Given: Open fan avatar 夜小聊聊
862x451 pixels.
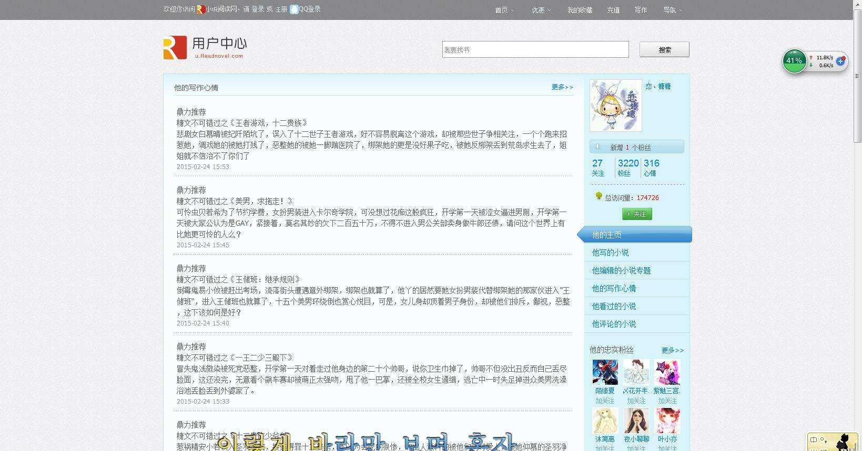Looking at the screenshot, I should click(x=636, y=421).
